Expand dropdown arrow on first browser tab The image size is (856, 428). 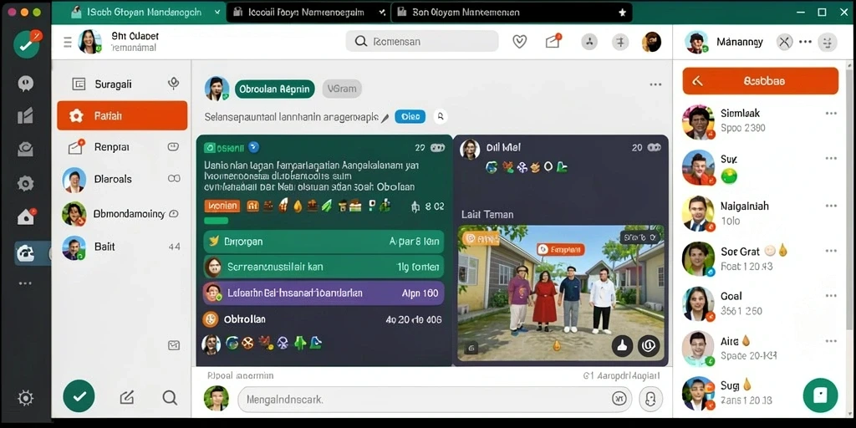pos(218,13)
